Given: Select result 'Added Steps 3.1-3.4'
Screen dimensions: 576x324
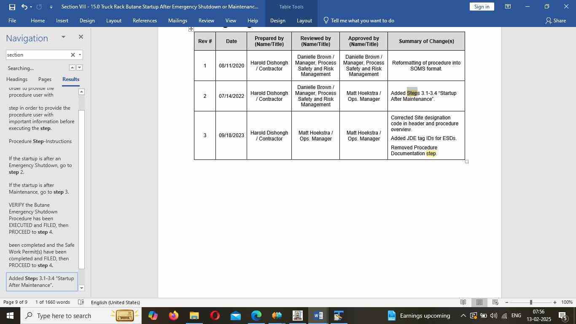Looking at the screenshot, I should pos(42,282).
